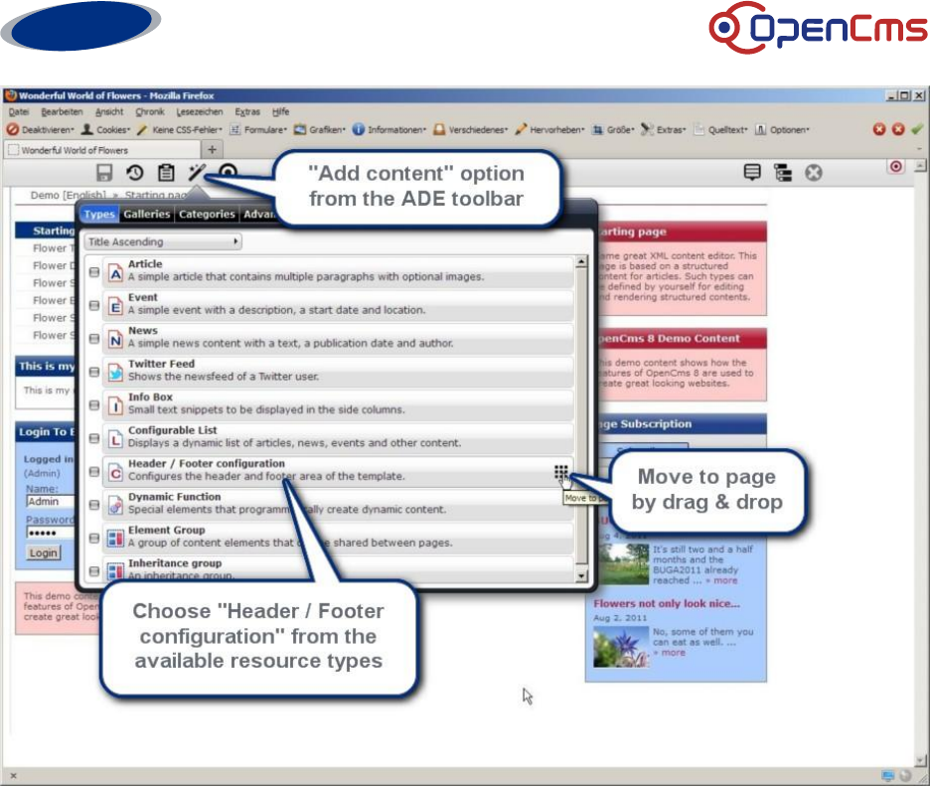Click the News type icon
Viewport: 930px width, 786px height.
(115, 341)
